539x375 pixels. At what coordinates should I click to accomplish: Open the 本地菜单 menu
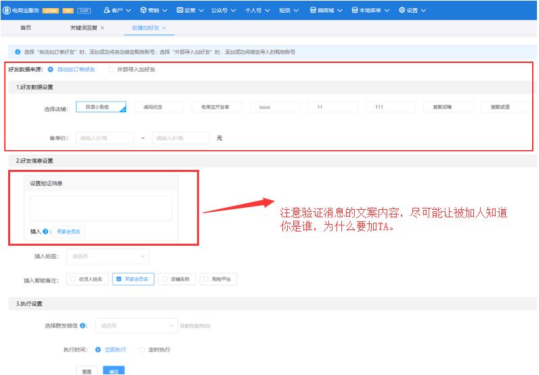tap(370, 10)
